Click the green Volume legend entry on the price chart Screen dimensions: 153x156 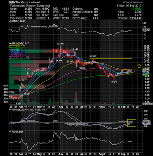coord(19,59)
